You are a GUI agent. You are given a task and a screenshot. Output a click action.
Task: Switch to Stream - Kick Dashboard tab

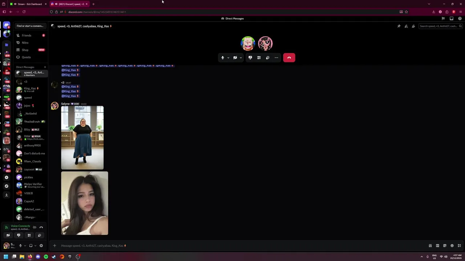click(29, 4)
